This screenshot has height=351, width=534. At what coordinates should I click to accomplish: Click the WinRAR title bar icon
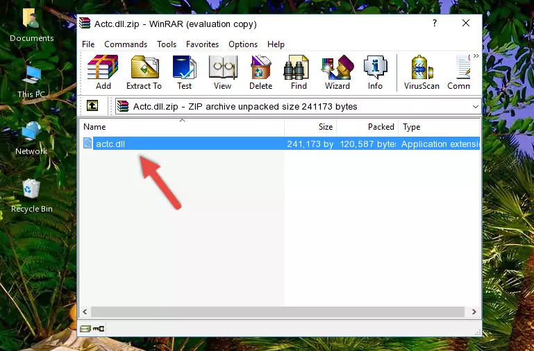pos(85,23)
